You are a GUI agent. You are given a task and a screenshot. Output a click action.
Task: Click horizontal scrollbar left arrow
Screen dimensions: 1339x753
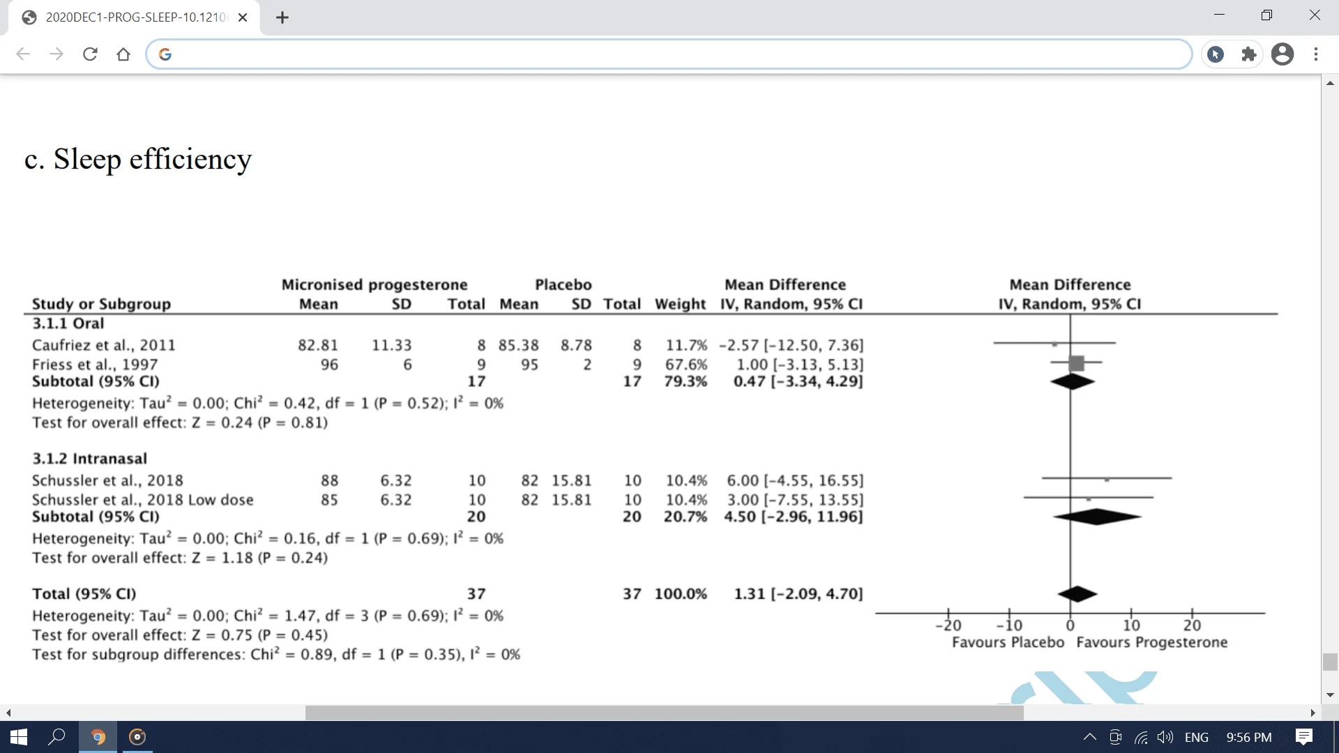(8, 713)
